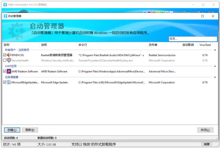The image size is (220, 148).
Task: Click the EdgeUpdate command line path cell
Action: tap(112, 82)
